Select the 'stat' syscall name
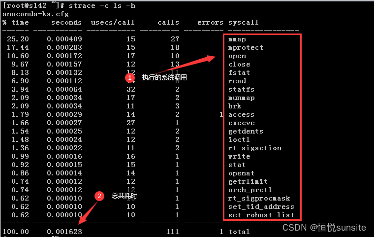 pos(237,165)
